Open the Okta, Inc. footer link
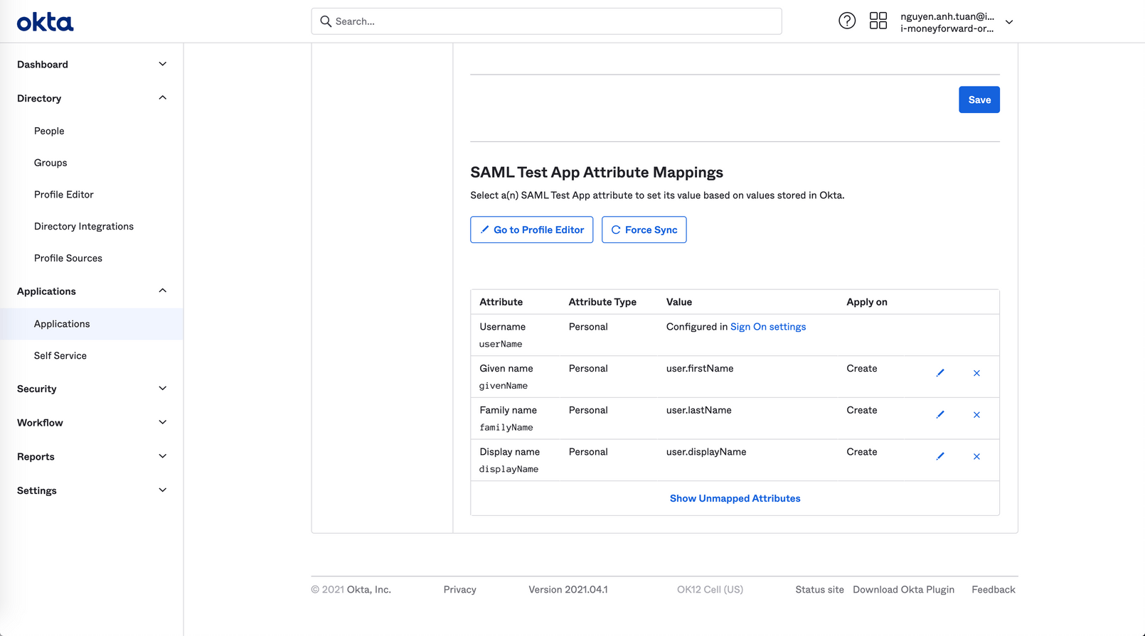The image size is (1145, 636). 368,590
